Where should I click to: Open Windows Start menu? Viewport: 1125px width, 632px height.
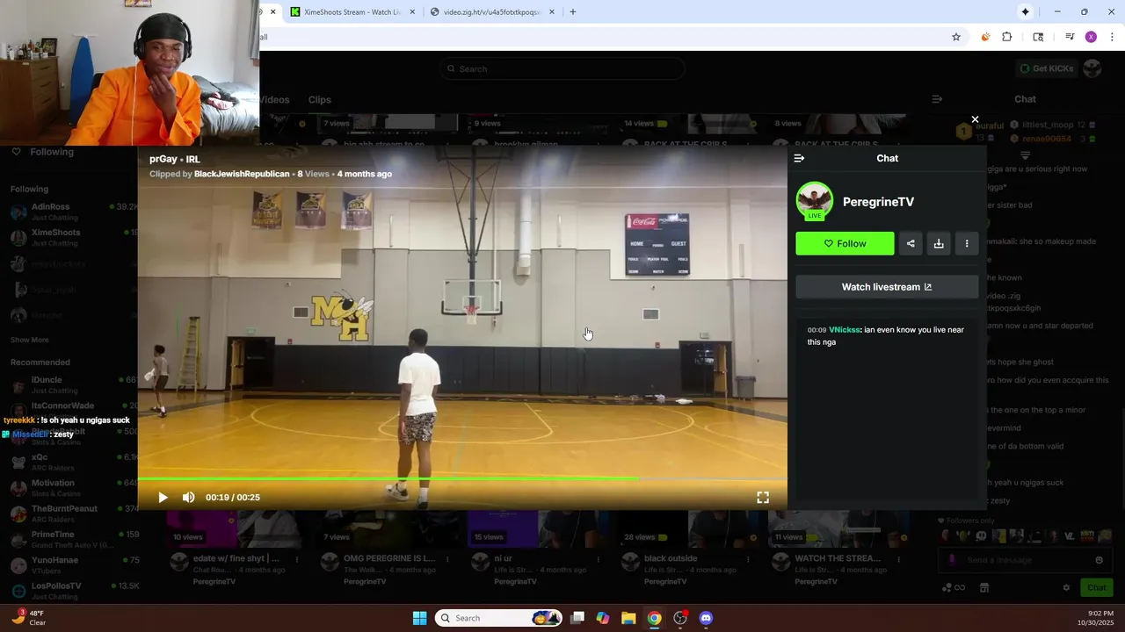click(419, 618)
